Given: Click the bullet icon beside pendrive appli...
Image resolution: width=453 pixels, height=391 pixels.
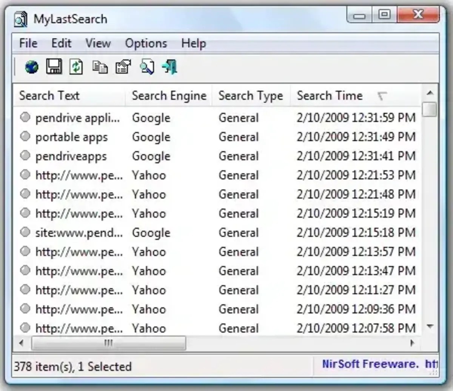Looking at the screenshot, I should pos(25,117).
